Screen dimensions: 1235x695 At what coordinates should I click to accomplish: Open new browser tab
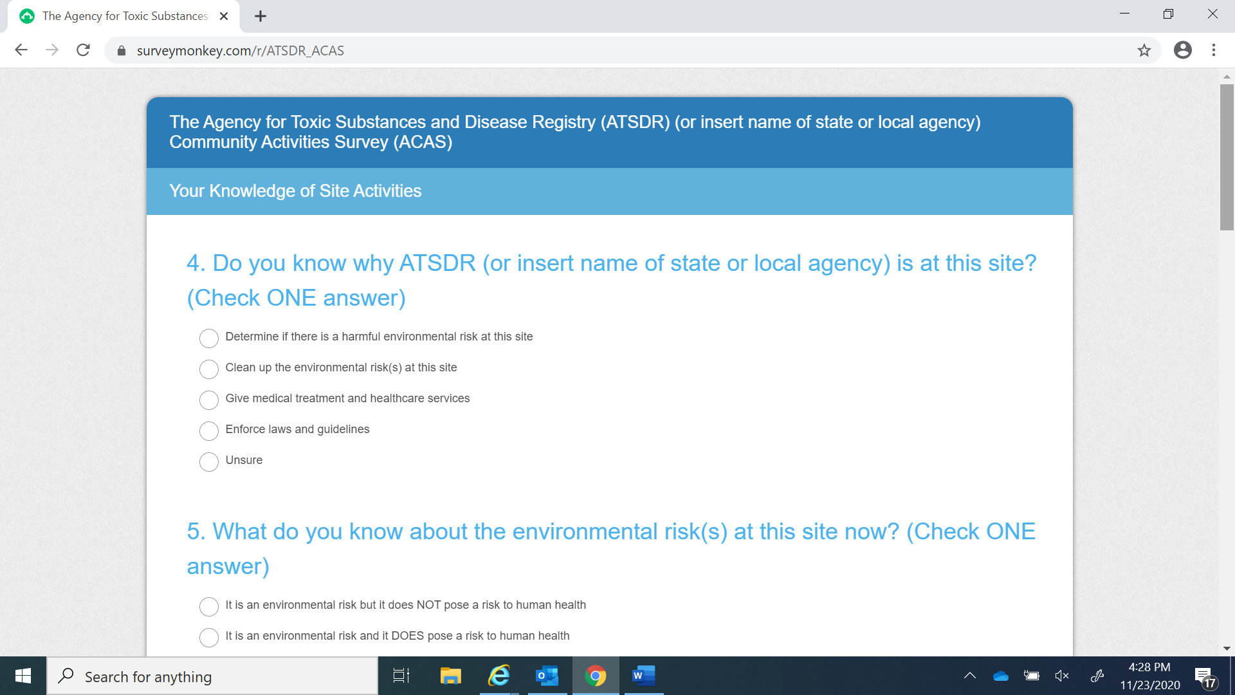click(260, 16)
